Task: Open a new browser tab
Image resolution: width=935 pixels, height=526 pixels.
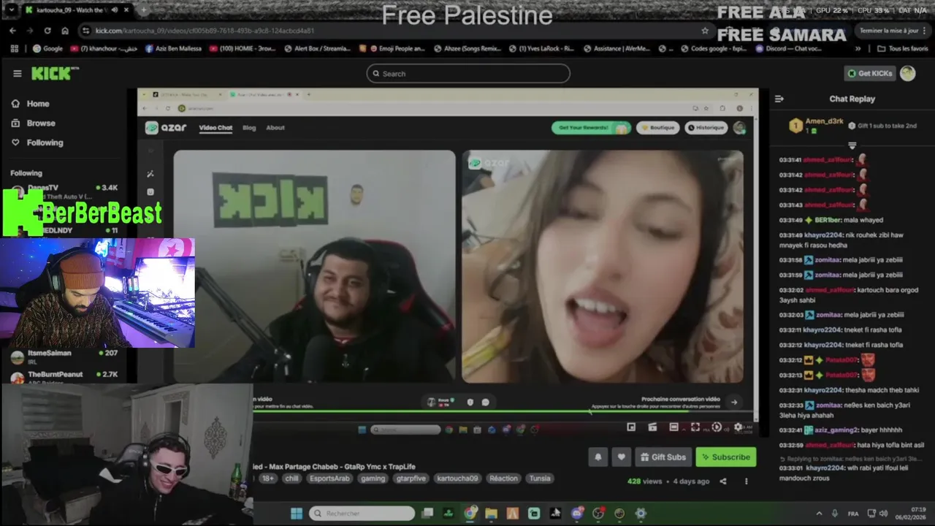Action: (143, 10)
